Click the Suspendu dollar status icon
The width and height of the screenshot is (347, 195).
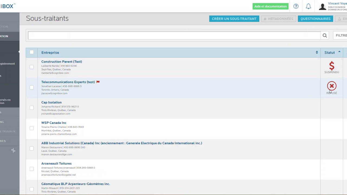coord(332,66)
